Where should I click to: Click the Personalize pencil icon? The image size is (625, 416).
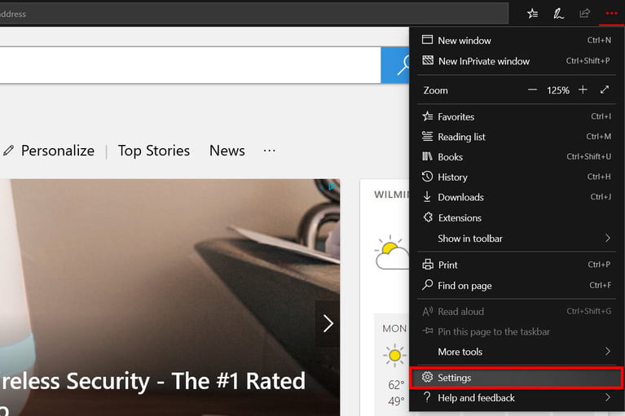coord(8,151)
